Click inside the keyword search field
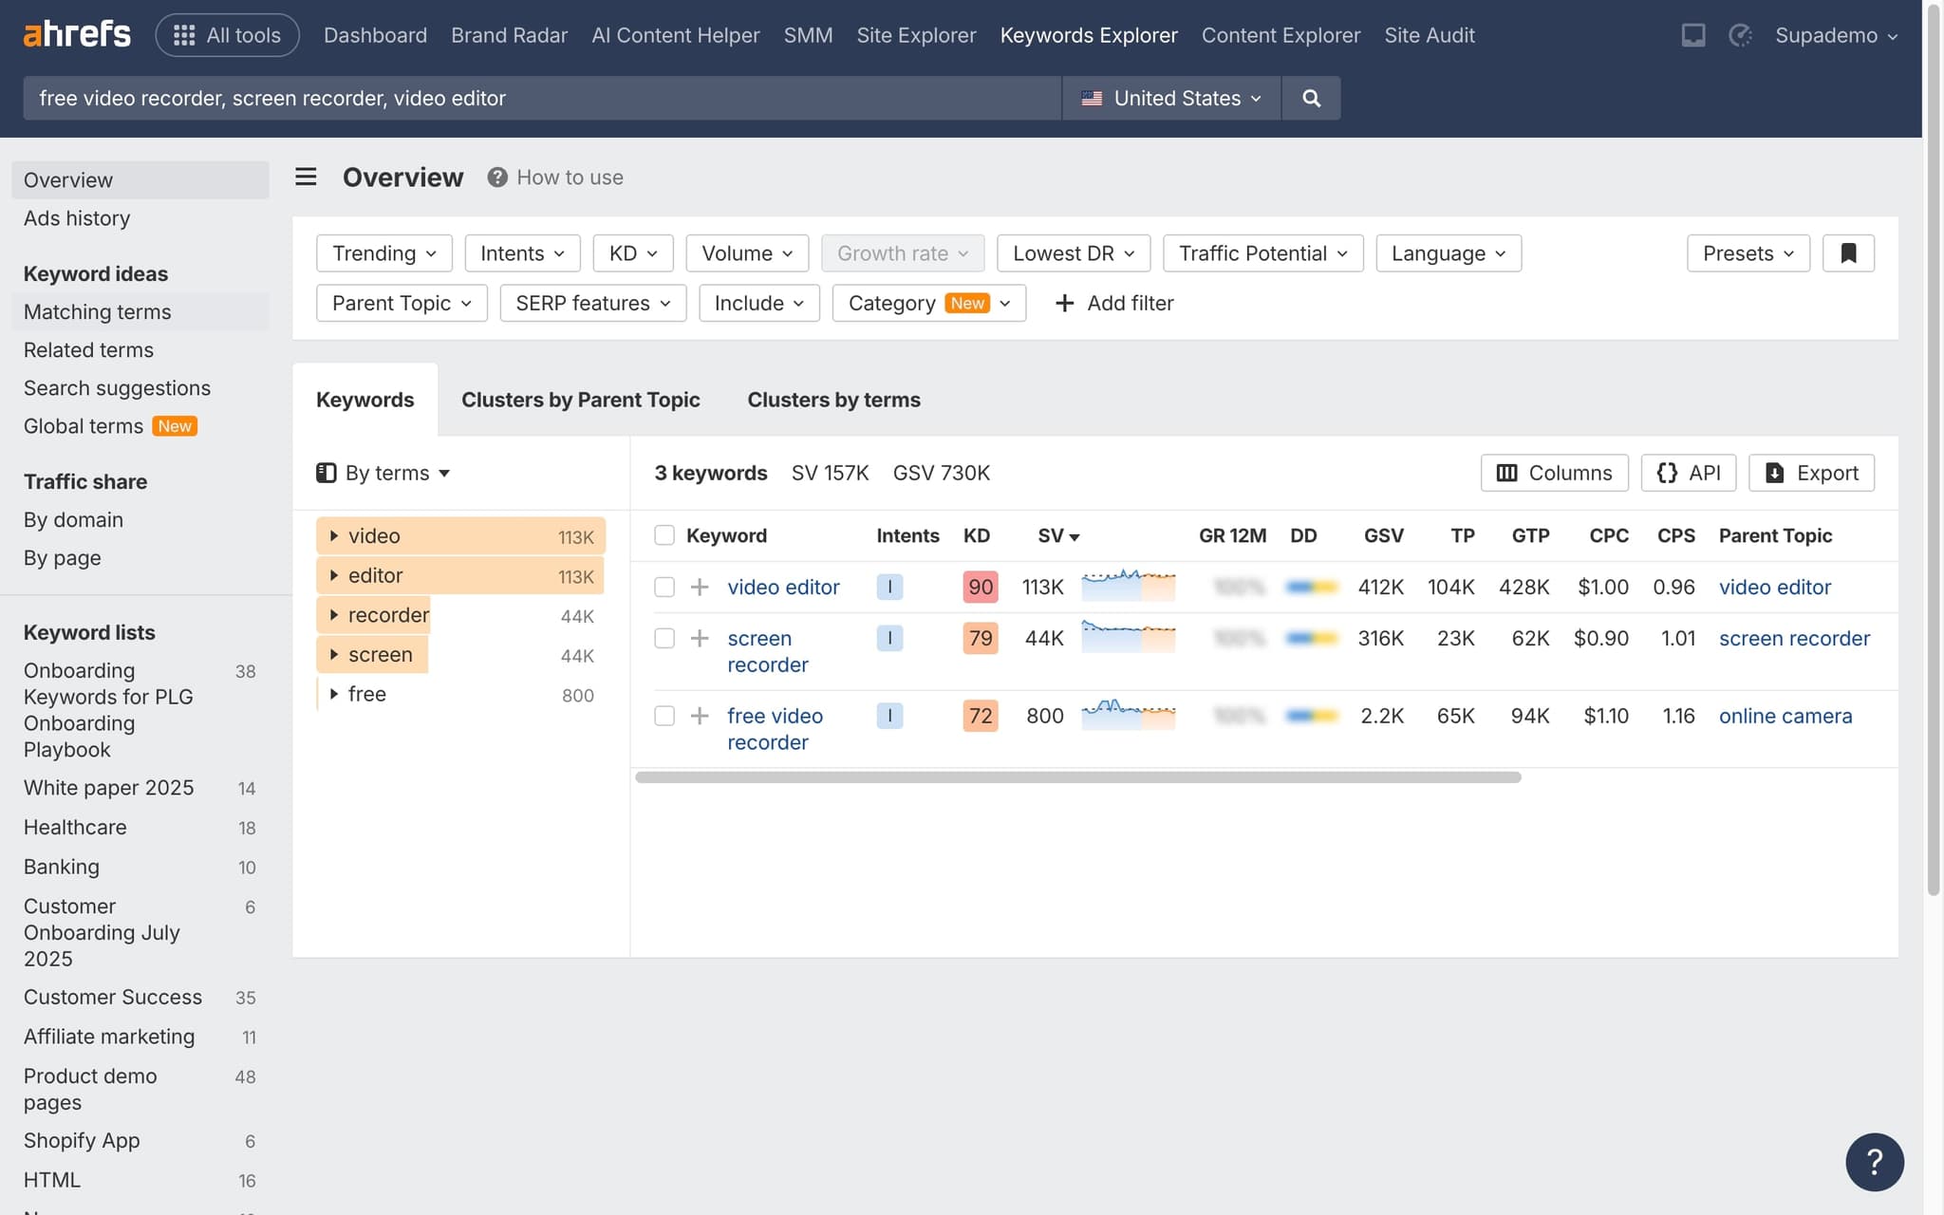This screenshot has height=1215, width=1944. [541, 98]
